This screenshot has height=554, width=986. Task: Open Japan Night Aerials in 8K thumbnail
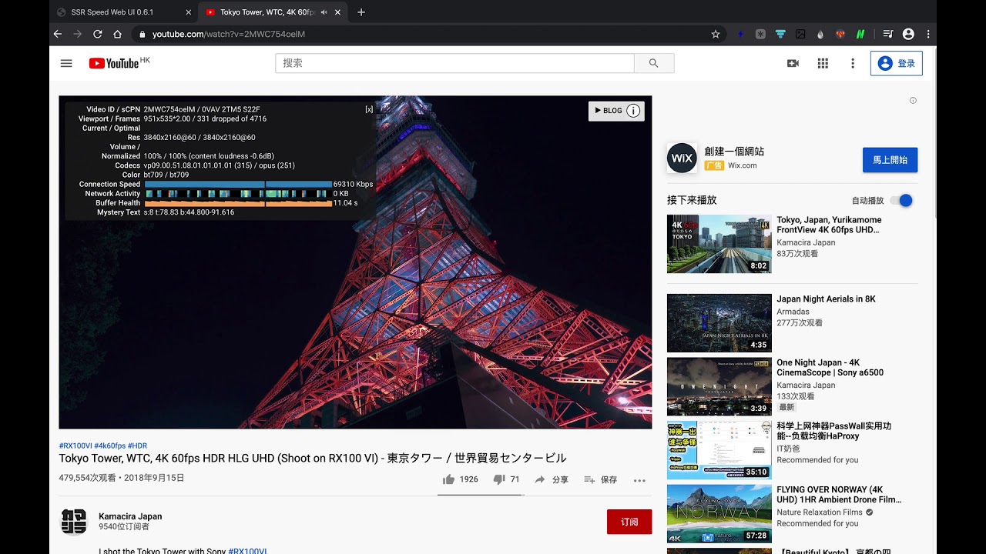tap(719, 323)
